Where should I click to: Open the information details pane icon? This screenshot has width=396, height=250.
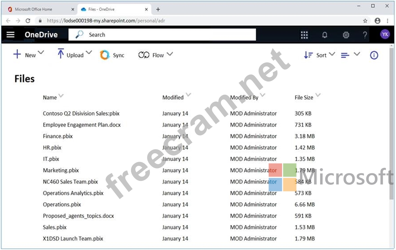point(374,55)
